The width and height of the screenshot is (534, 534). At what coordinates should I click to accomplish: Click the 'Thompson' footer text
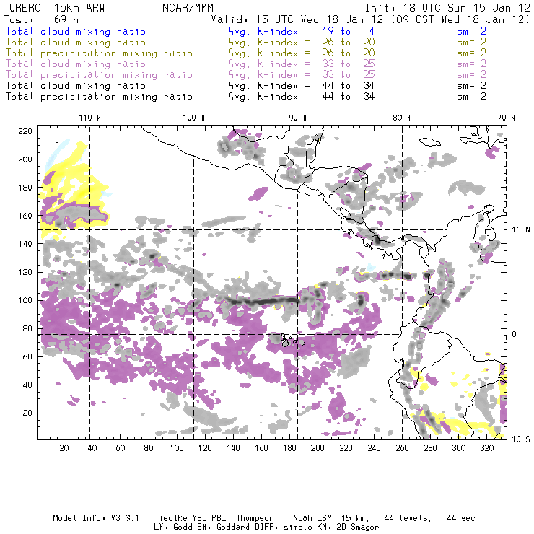pos(255,518)
